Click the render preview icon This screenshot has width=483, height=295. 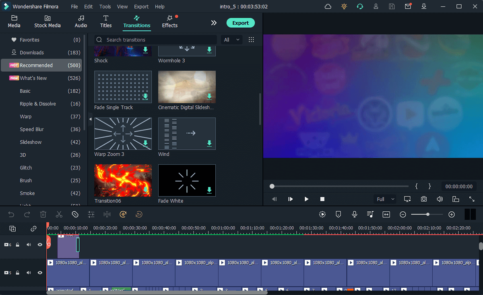point(322,215)
